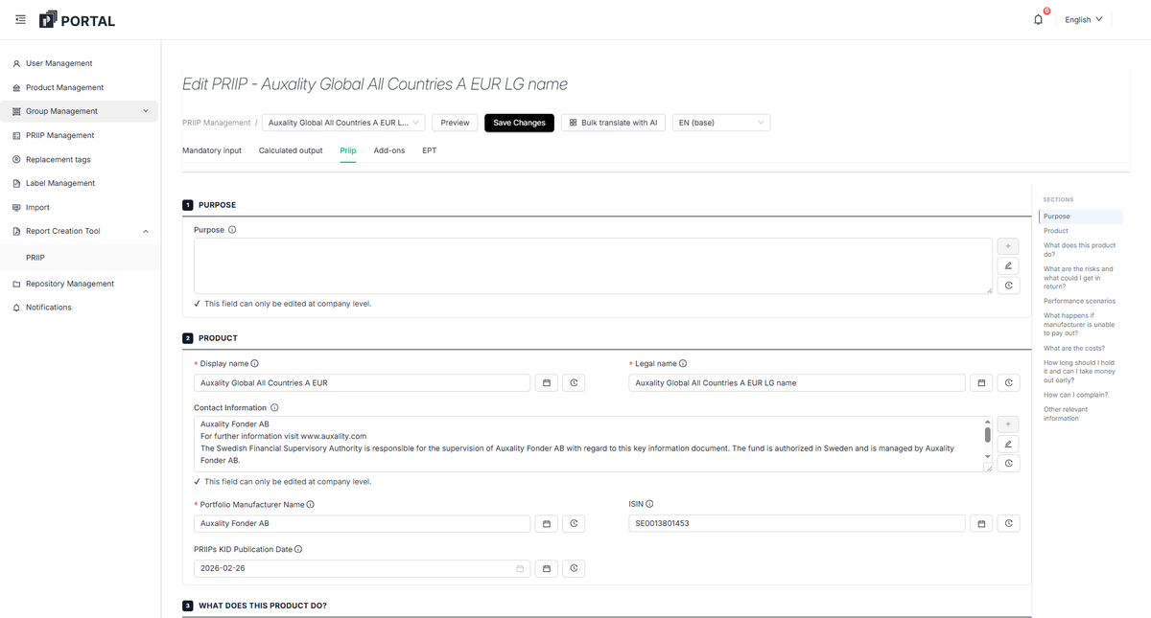Open Repository Management
Viewport: 1151px width, 618px height.
click(x=69, y=284)
